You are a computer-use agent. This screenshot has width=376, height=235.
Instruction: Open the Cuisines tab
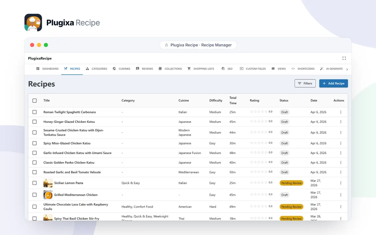point(122,69)
